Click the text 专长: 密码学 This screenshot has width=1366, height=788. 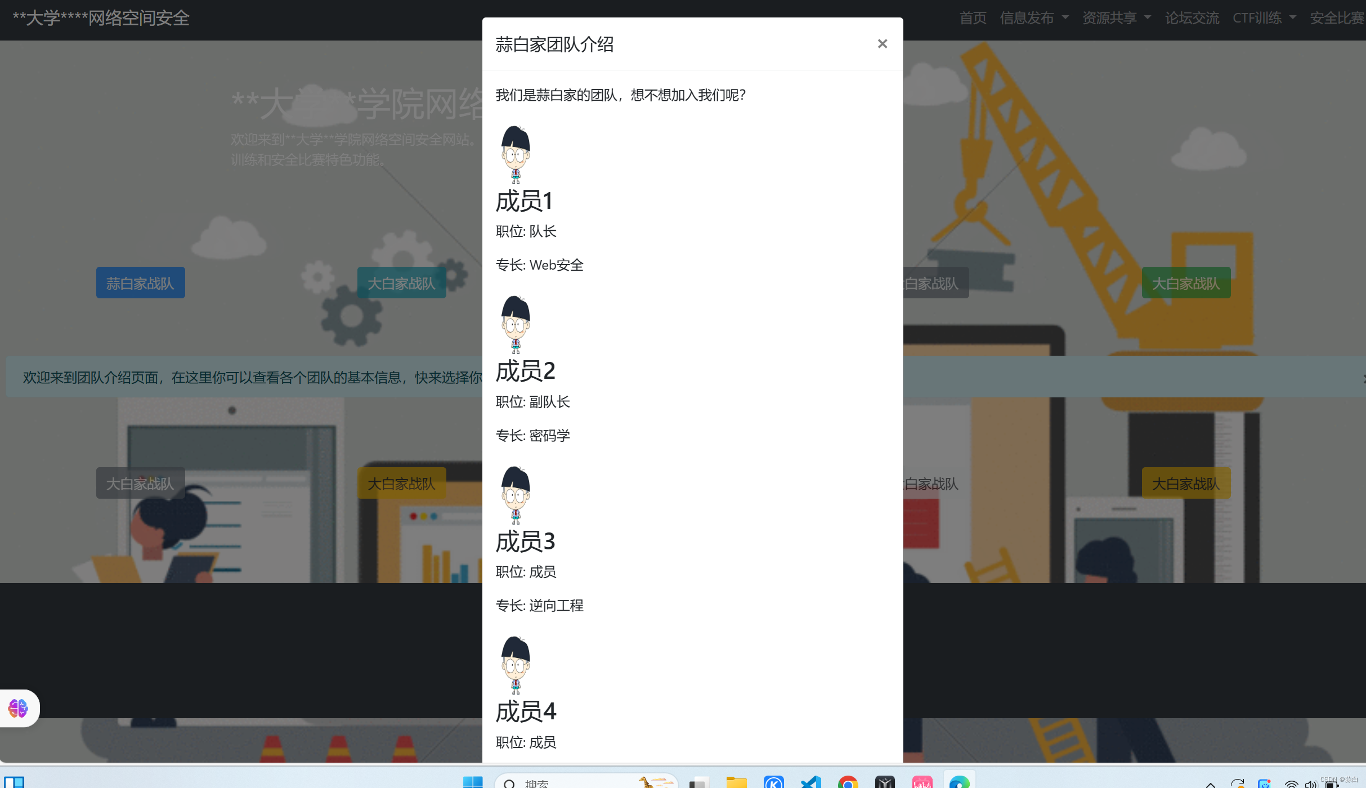click(532, 436)
